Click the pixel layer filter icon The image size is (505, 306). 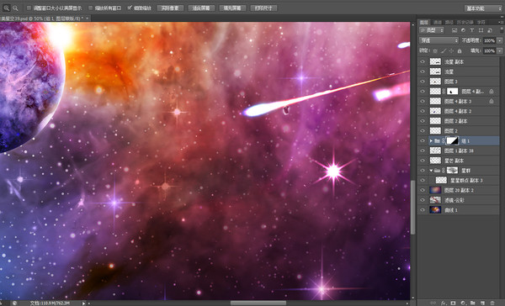tap(454, 30)
